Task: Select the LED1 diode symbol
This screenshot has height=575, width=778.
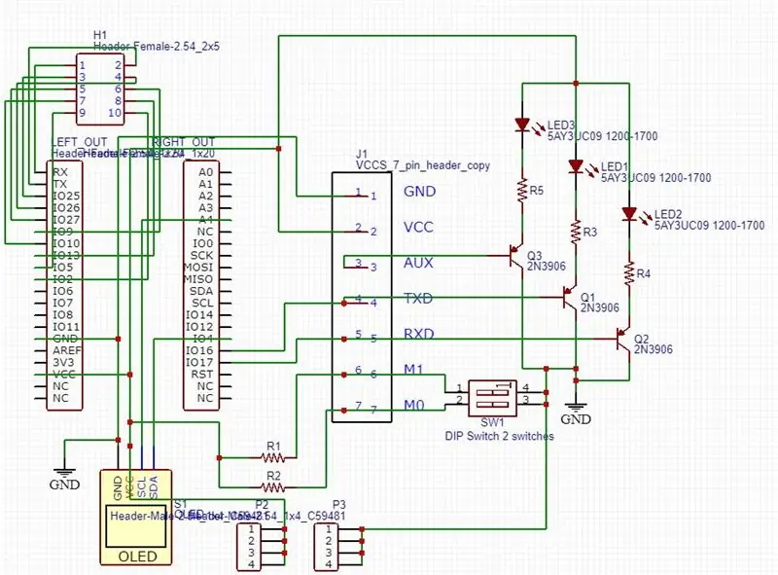Action: [x=576, y=166]
